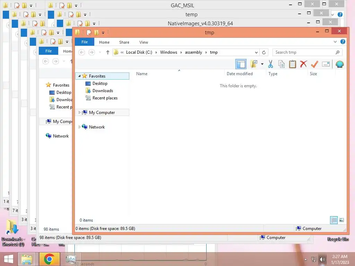Viewport: 355px width, 266px height.
Task: Open Recent locations dropdown arrow
Action: tap(100, 52)
